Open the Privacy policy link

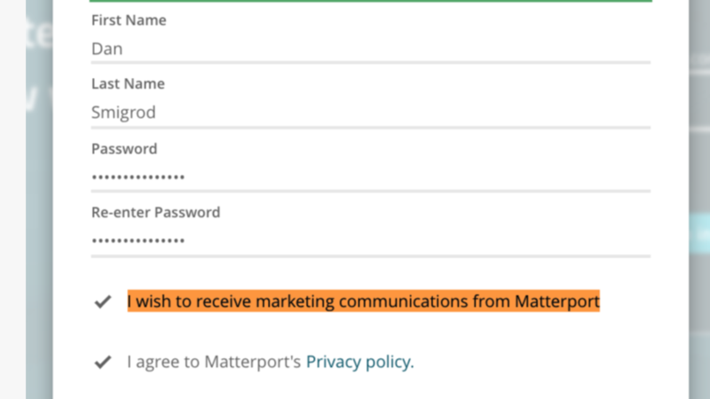[x=359, y=362]
